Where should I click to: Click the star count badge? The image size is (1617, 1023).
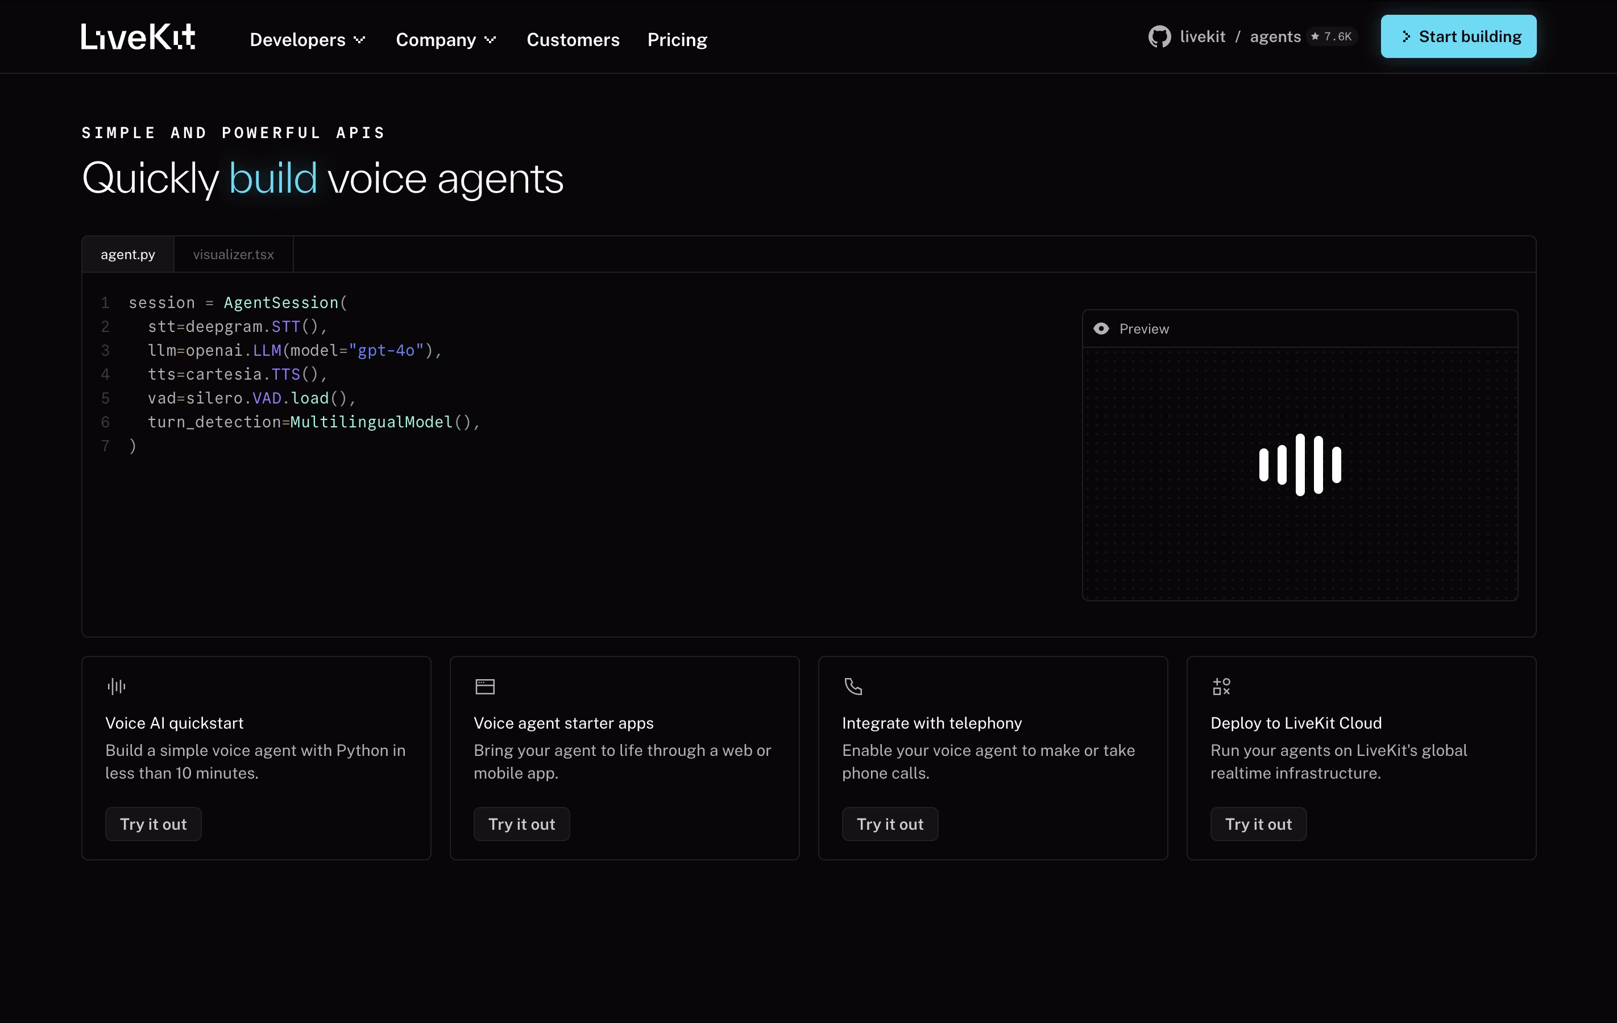coord(1332,37)
